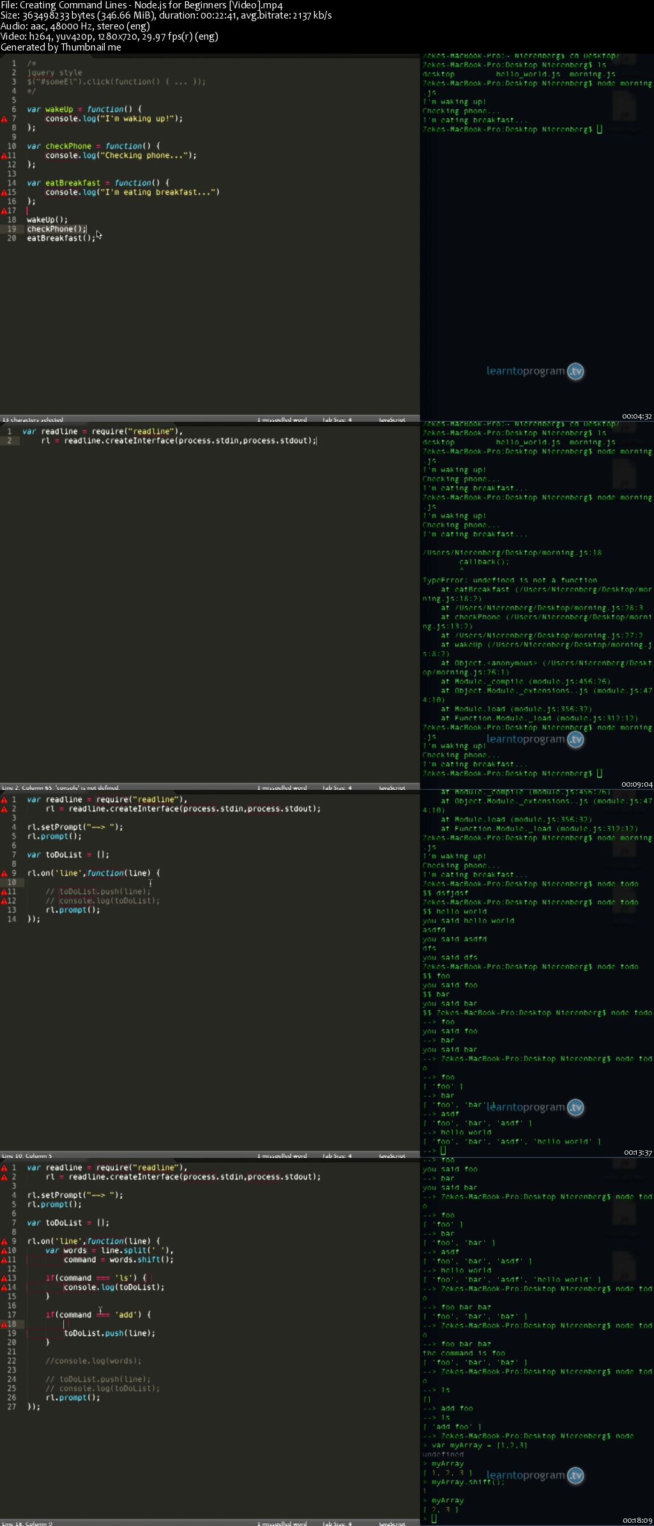Click the file name line in the header info
The height and width of the screenshot is (1526, 654).
tap(141, 5)
